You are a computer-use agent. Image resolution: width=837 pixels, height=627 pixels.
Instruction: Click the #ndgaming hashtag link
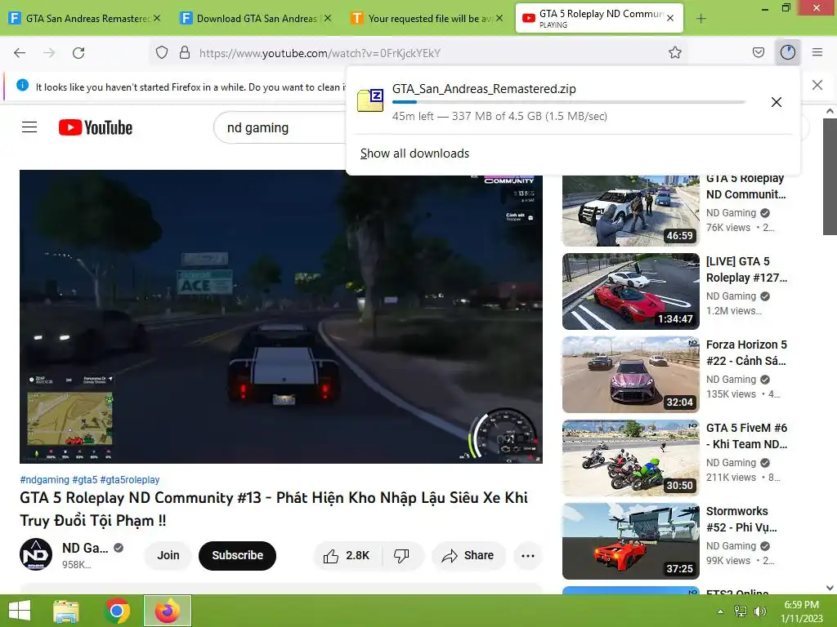pyautogui.click(x=44, y=480)
